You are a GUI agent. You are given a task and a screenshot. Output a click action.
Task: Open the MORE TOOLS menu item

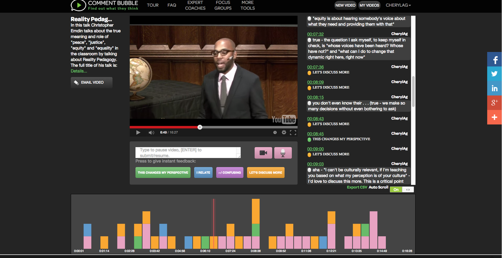(x=248, y=5)
